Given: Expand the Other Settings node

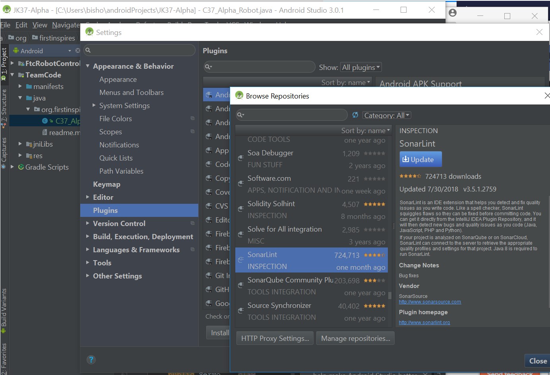Looking at the screenshot, I should click(88, 276).
